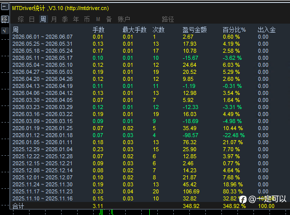290x215 pixels.
Task: Switch to the 日 daily tab
Action: click(x=32, y=19)
